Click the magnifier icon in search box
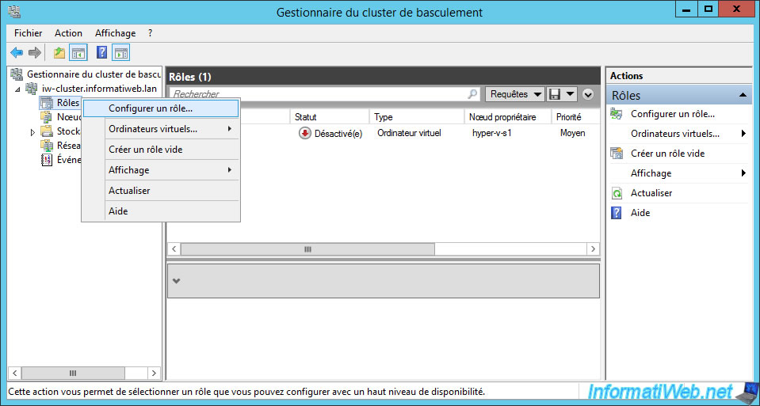 click(x=473, y=94)
